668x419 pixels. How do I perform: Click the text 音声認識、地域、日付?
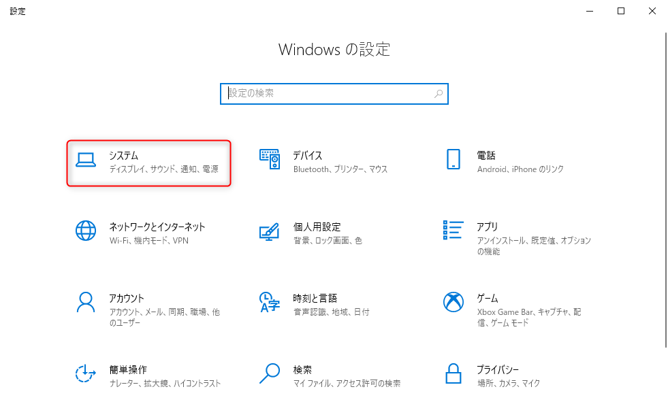point(332,312)
